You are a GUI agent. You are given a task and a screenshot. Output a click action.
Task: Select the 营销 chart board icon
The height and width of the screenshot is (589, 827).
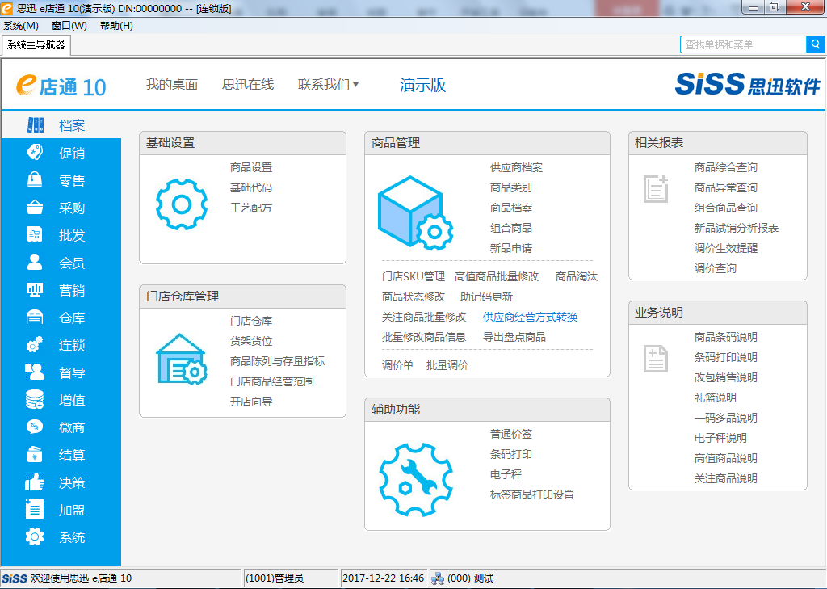[x=35, y=290]
